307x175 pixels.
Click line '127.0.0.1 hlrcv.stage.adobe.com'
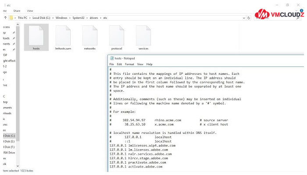pos(139,158)
